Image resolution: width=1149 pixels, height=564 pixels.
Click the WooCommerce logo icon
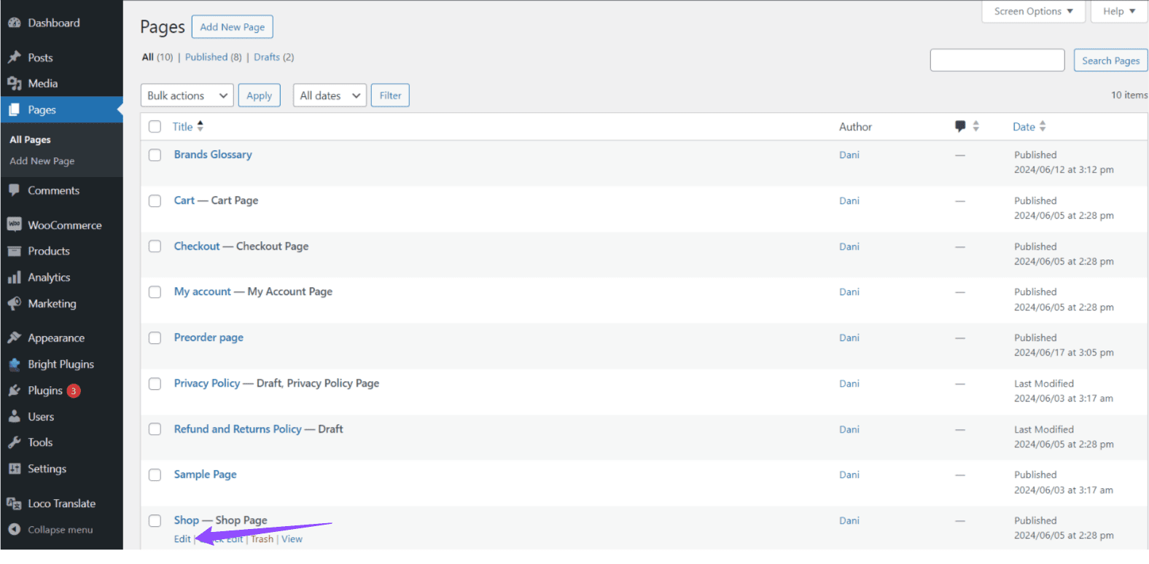coord(15,225)
